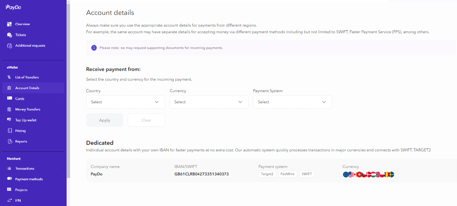Click the Account Details bank icon
Image resolution: width=457 pixels, height=206 pixels.
pos(9,88)
